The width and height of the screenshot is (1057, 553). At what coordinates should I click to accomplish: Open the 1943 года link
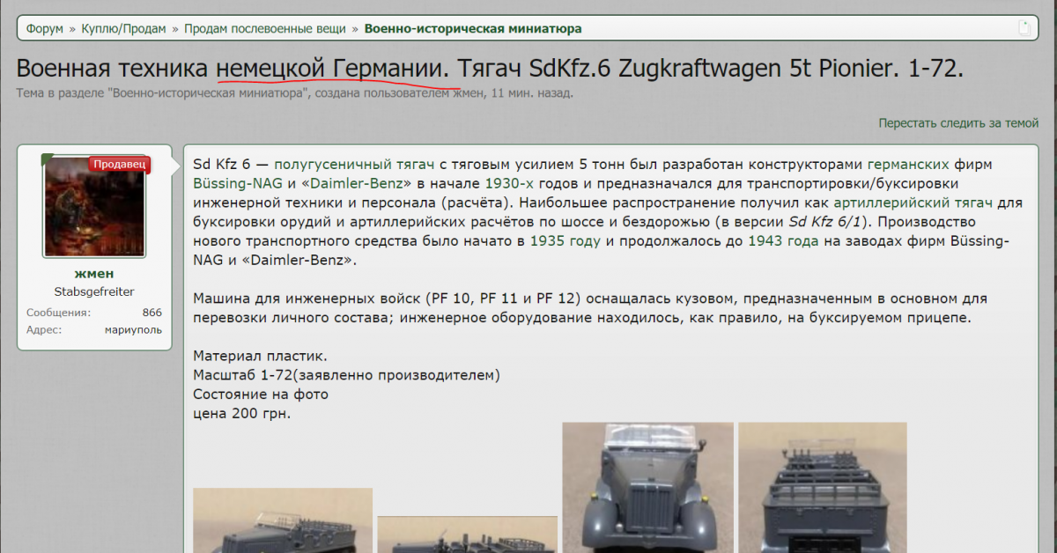783,241
